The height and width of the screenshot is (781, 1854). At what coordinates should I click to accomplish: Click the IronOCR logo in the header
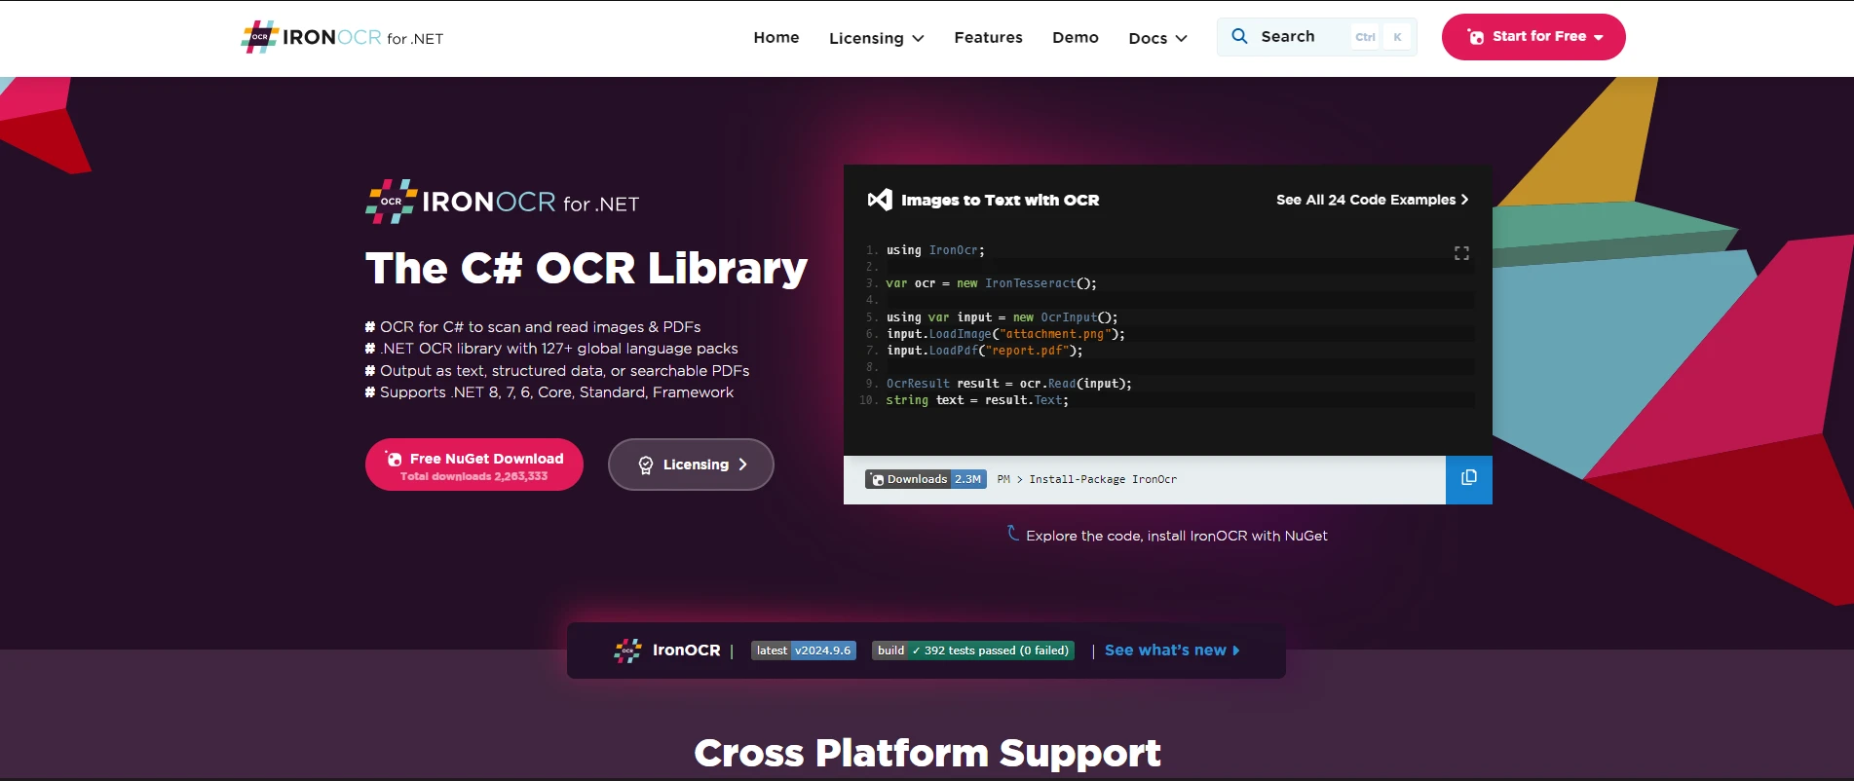[x=342, y=38]
